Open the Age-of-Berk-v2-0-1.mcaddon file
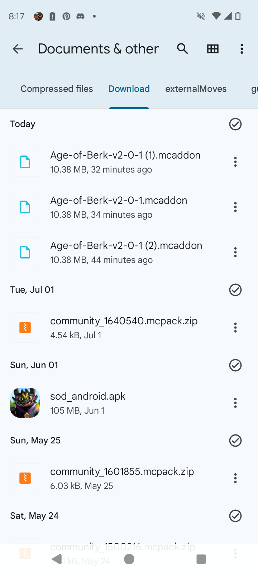The image size is (258, 574). [119, 207]
